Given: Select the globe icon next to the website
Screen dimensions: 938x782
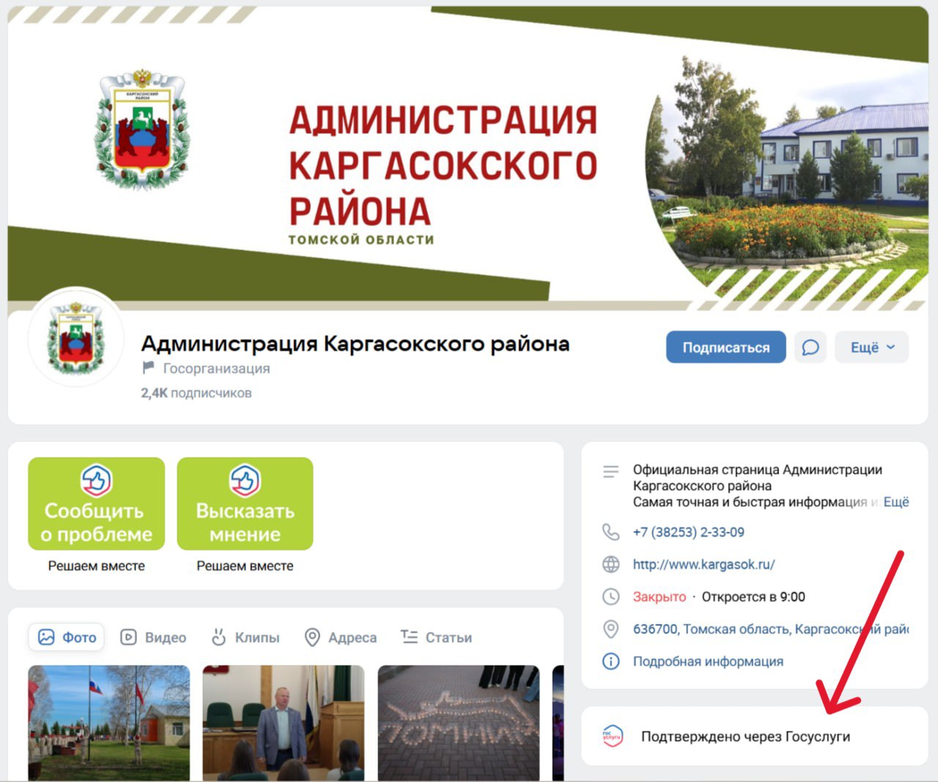Looking at the screenshot, I should pyautogui.click(x=610, y=565).
